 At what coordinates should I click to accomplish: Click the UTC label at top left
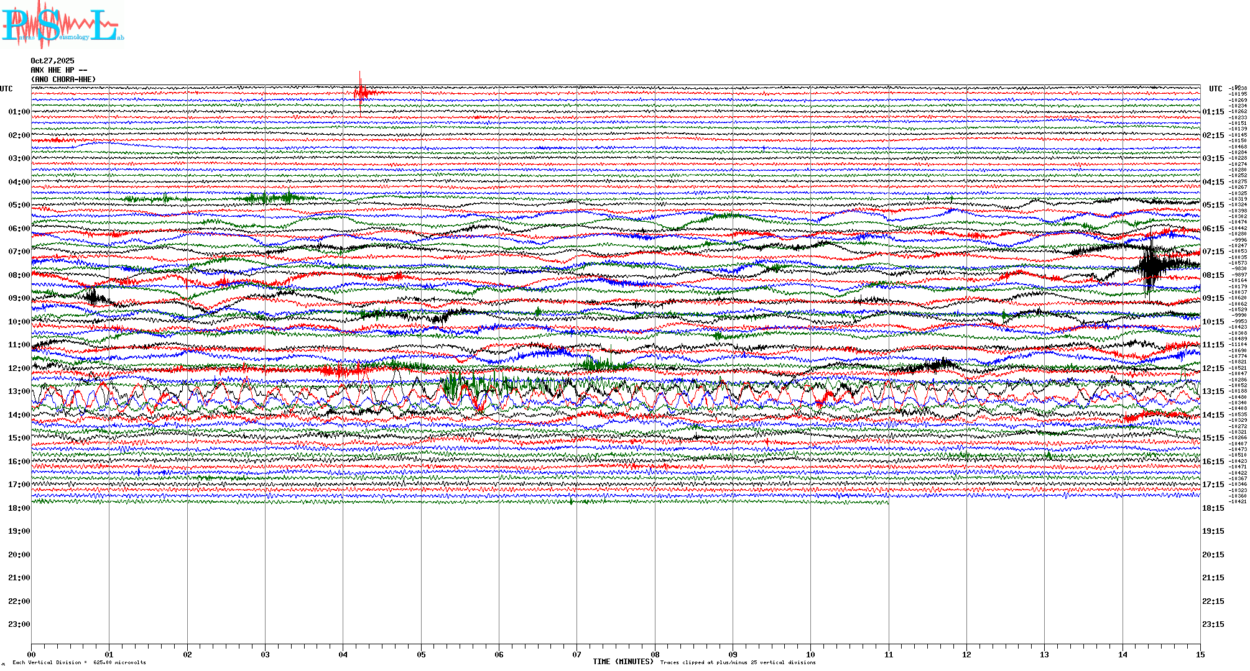click(x=6, y=89)
